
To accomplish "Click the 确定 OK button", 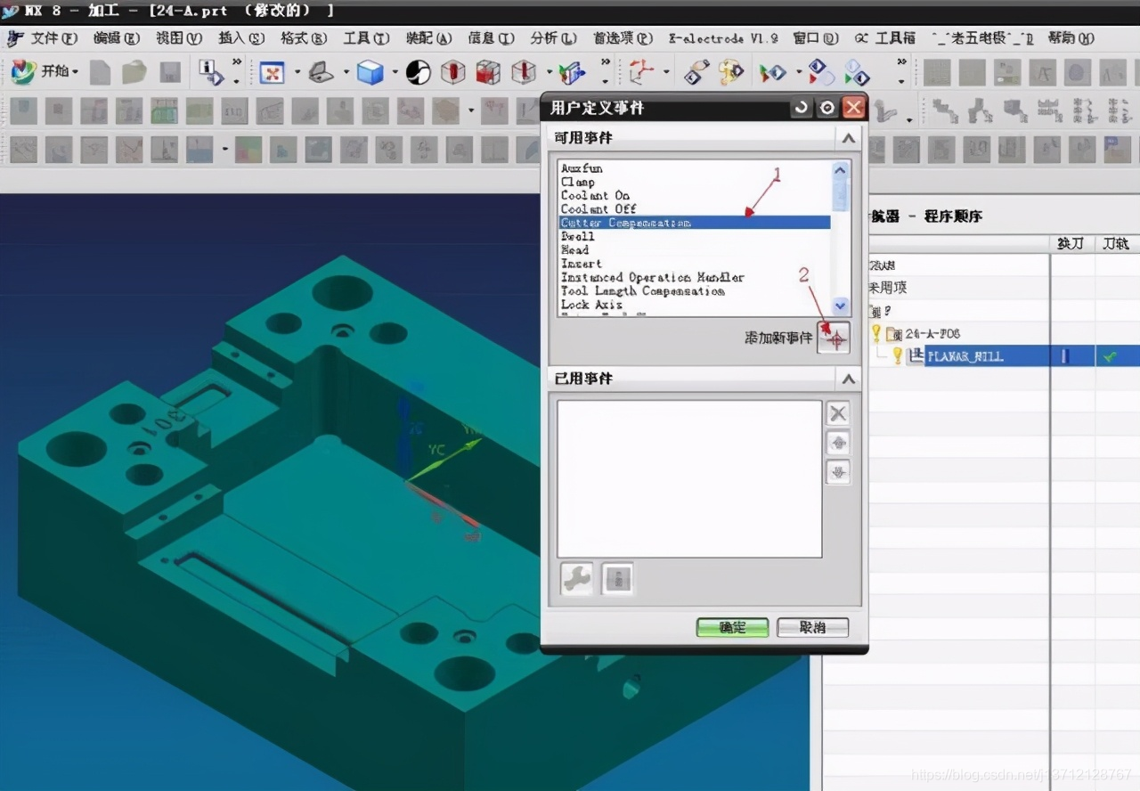I will pyautogui.click(x=732, y=628).
